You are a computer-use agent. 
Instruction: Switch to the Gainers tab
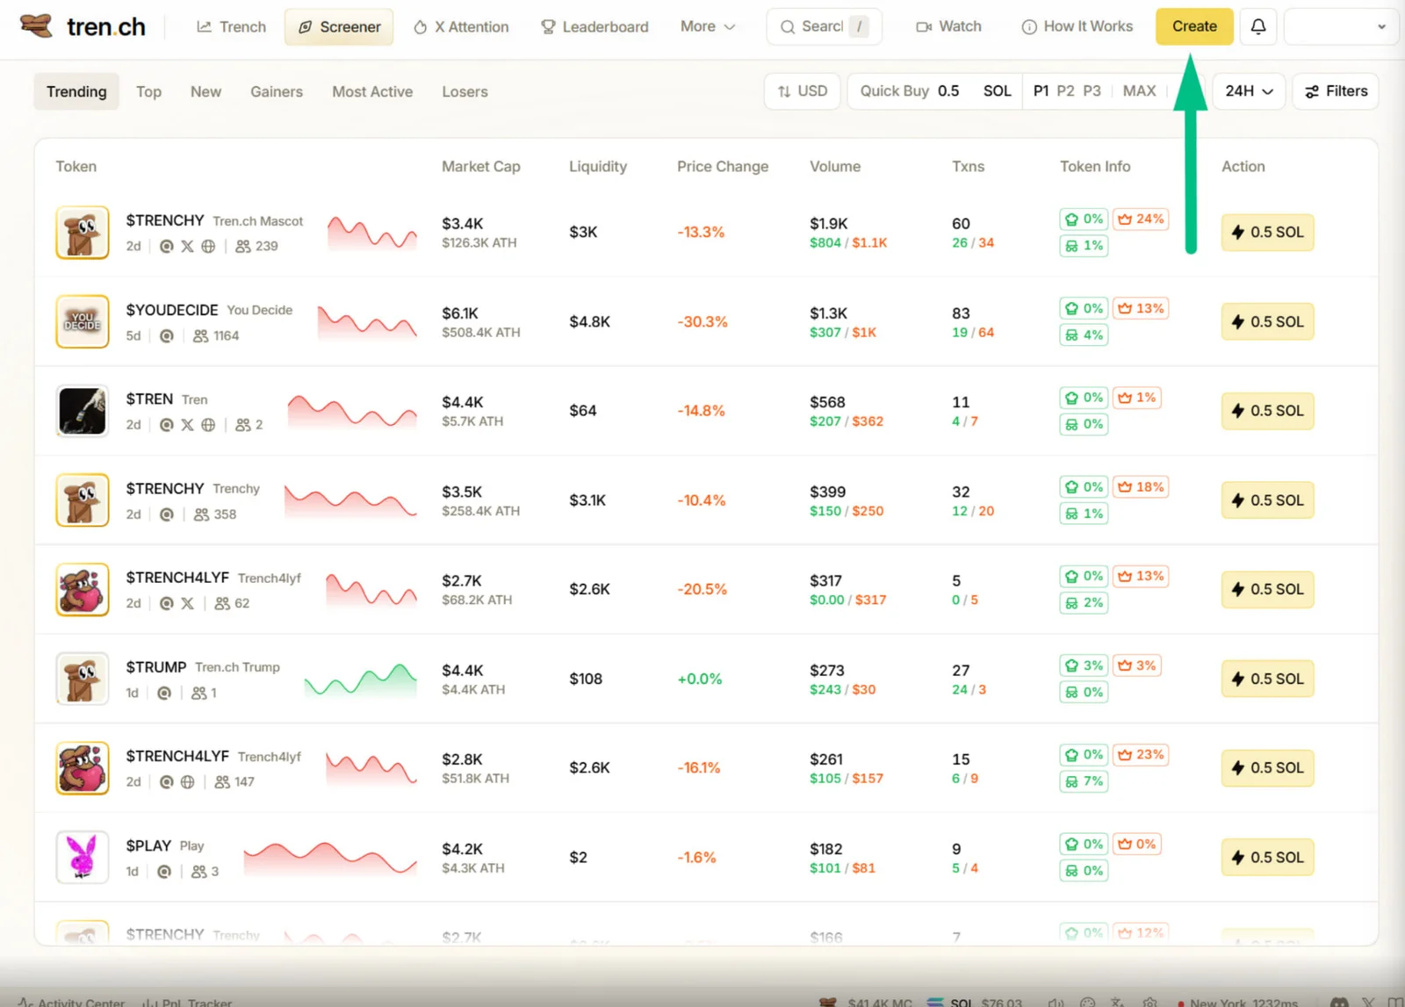277,91
